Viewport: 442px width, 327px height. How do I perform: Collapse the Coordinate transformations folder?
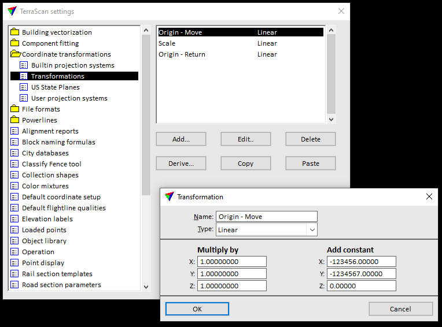pyautogui.click(x=14, y=54)
